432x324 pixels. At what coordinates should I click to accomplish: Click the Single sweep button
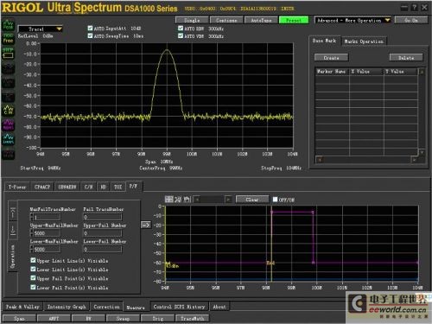(x=192, y=20)
